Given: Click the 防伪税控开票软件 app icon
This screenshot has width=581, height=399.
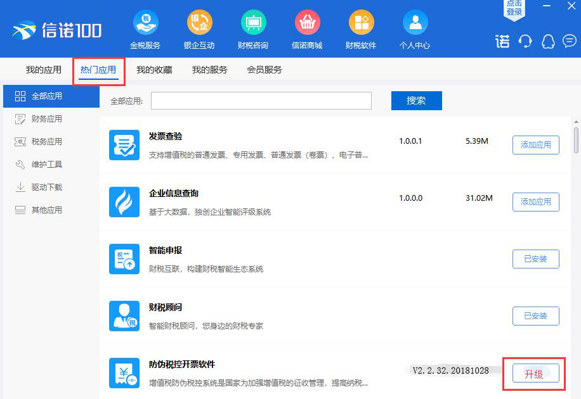Looking at the screenshot, I should point(124,373).
